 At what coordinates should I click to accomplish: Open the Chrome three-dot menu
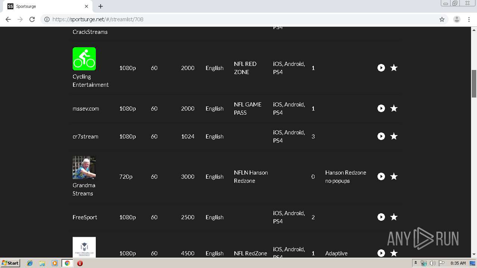tap(469, 19)
